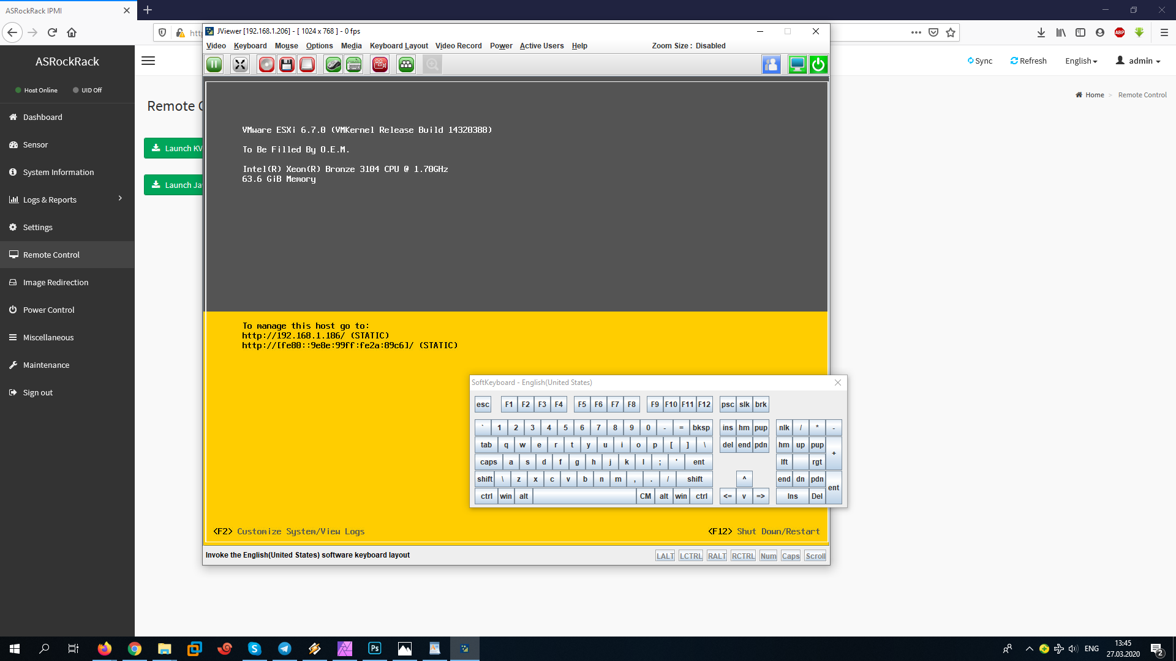
Task: Open the Mouse menu in JViewer
Action: tap(286, 46)
